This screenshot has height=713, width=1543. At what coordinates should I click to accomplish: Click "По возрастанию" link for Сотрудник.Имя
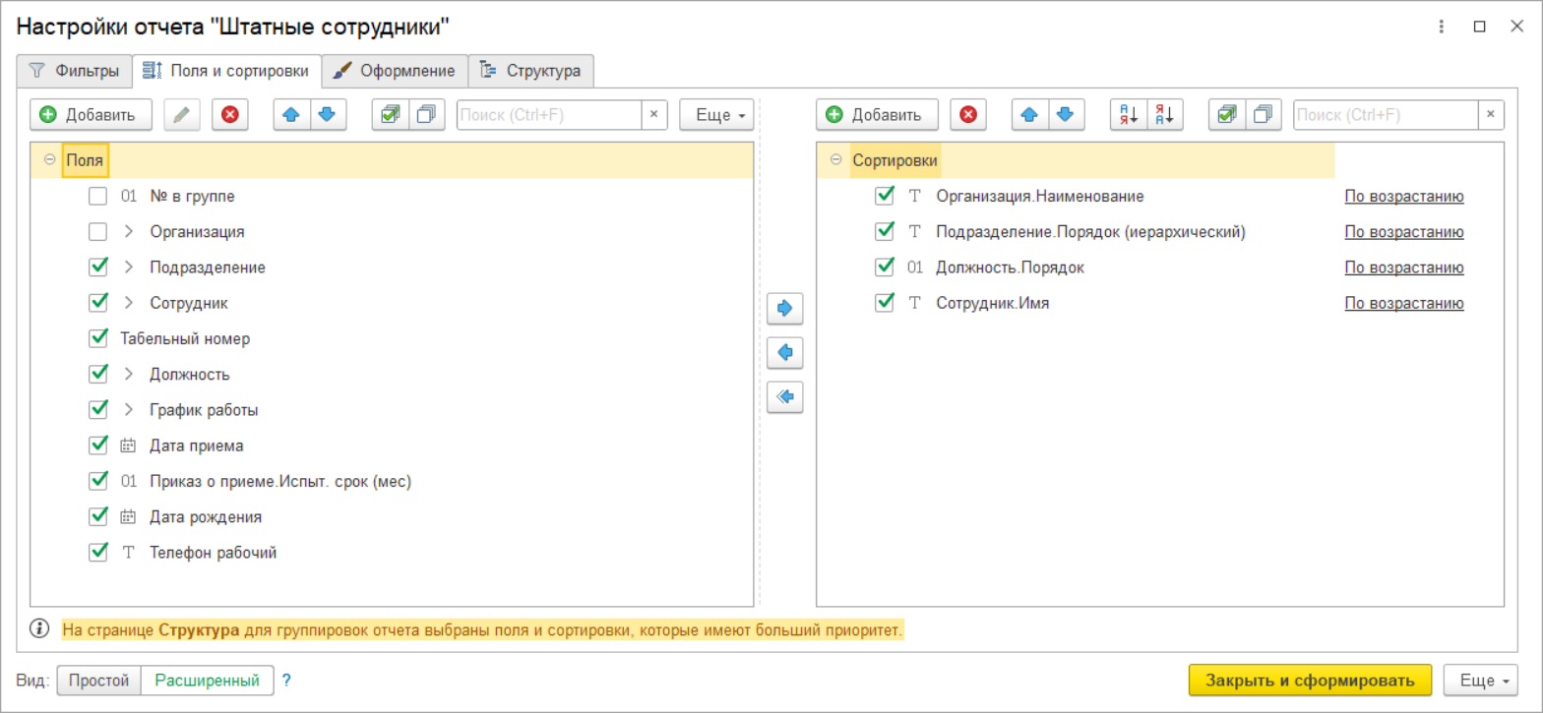tap(1403, 304)
